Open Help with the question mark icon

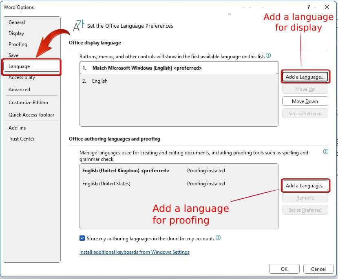pyautogui.click(x=309, y=7)
